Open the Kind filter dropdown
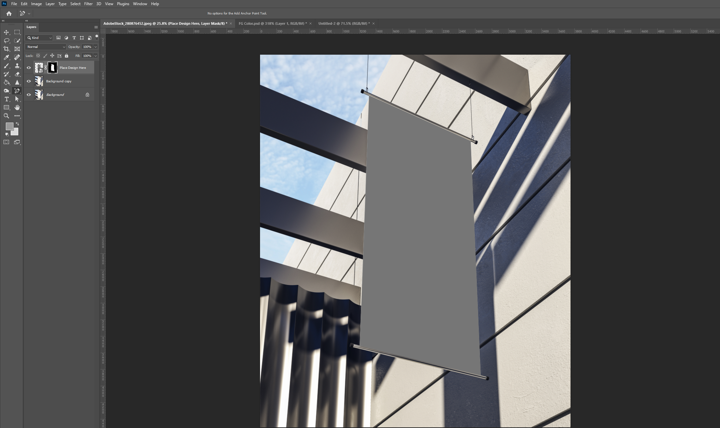 39,38
